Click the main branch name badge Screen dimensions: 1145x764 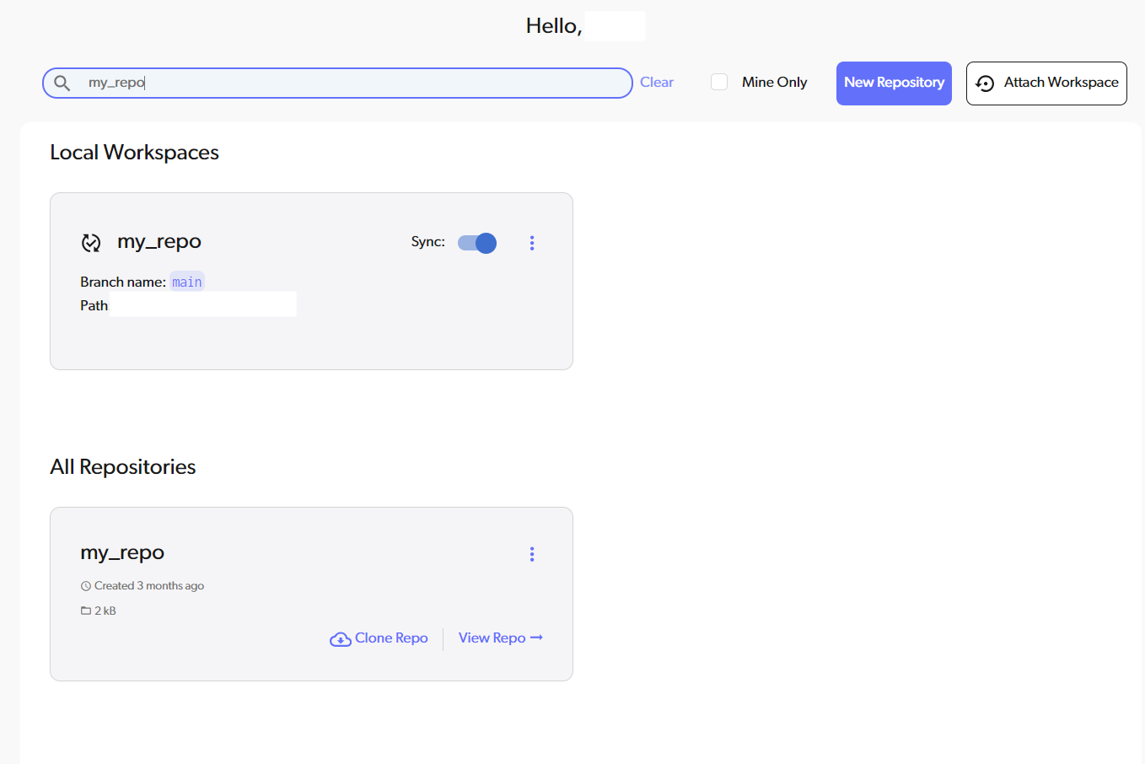tap(187, 282)
